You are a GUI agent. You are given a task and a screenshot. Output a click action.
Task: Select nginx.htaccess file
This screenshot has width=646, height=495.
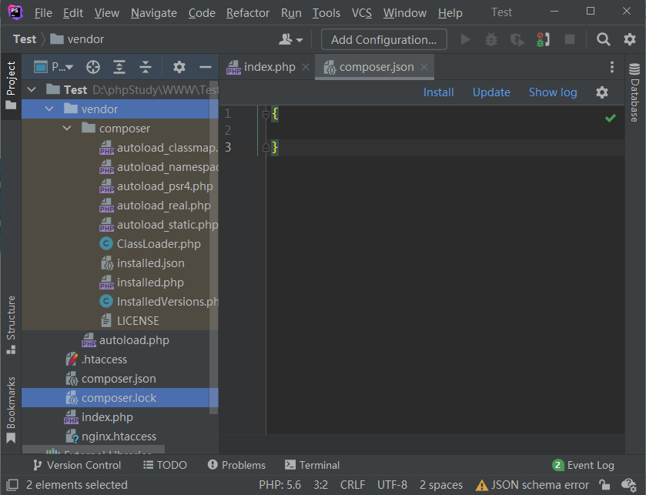[x=120, y=436]
